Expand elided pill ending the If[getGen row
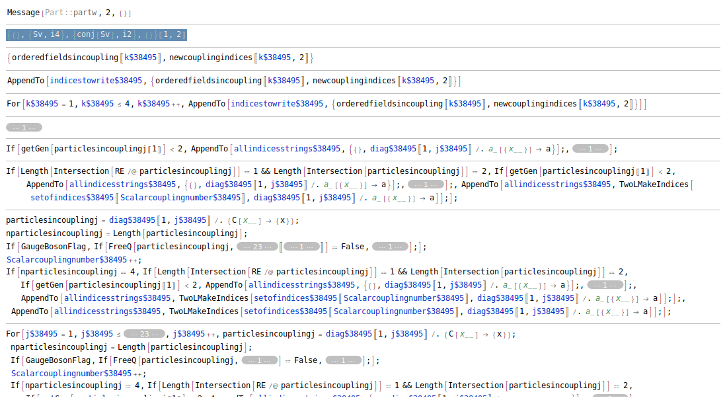725x404 pixels. 591,149
